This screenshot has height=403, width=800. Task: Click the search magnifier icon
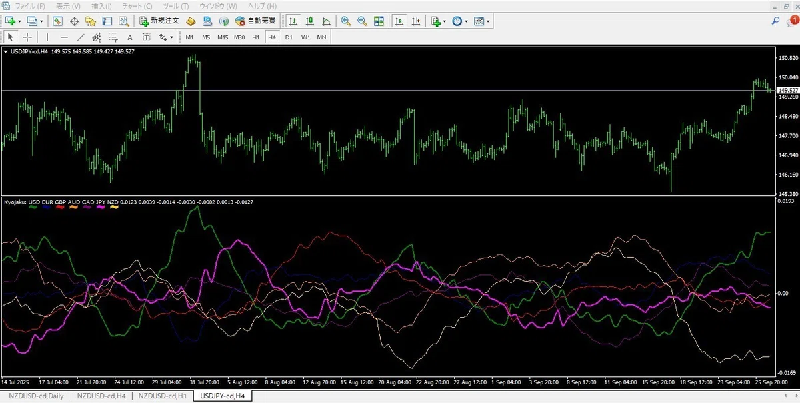coord(776,21)
